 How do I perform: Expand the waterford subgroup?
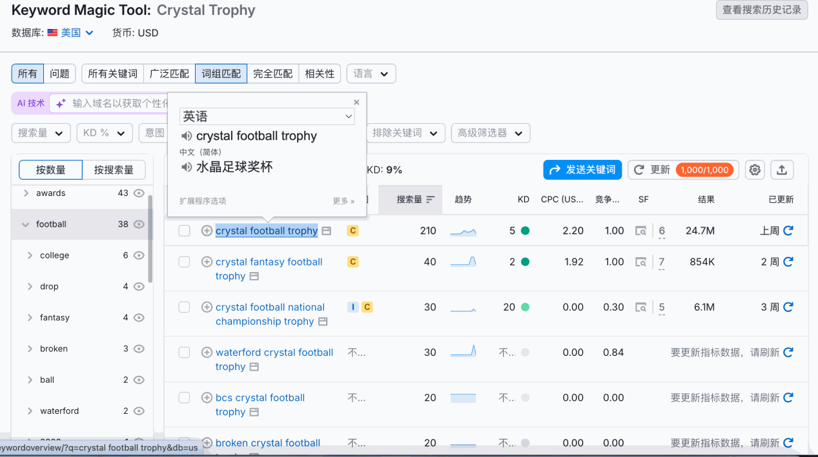click(30, 411)
